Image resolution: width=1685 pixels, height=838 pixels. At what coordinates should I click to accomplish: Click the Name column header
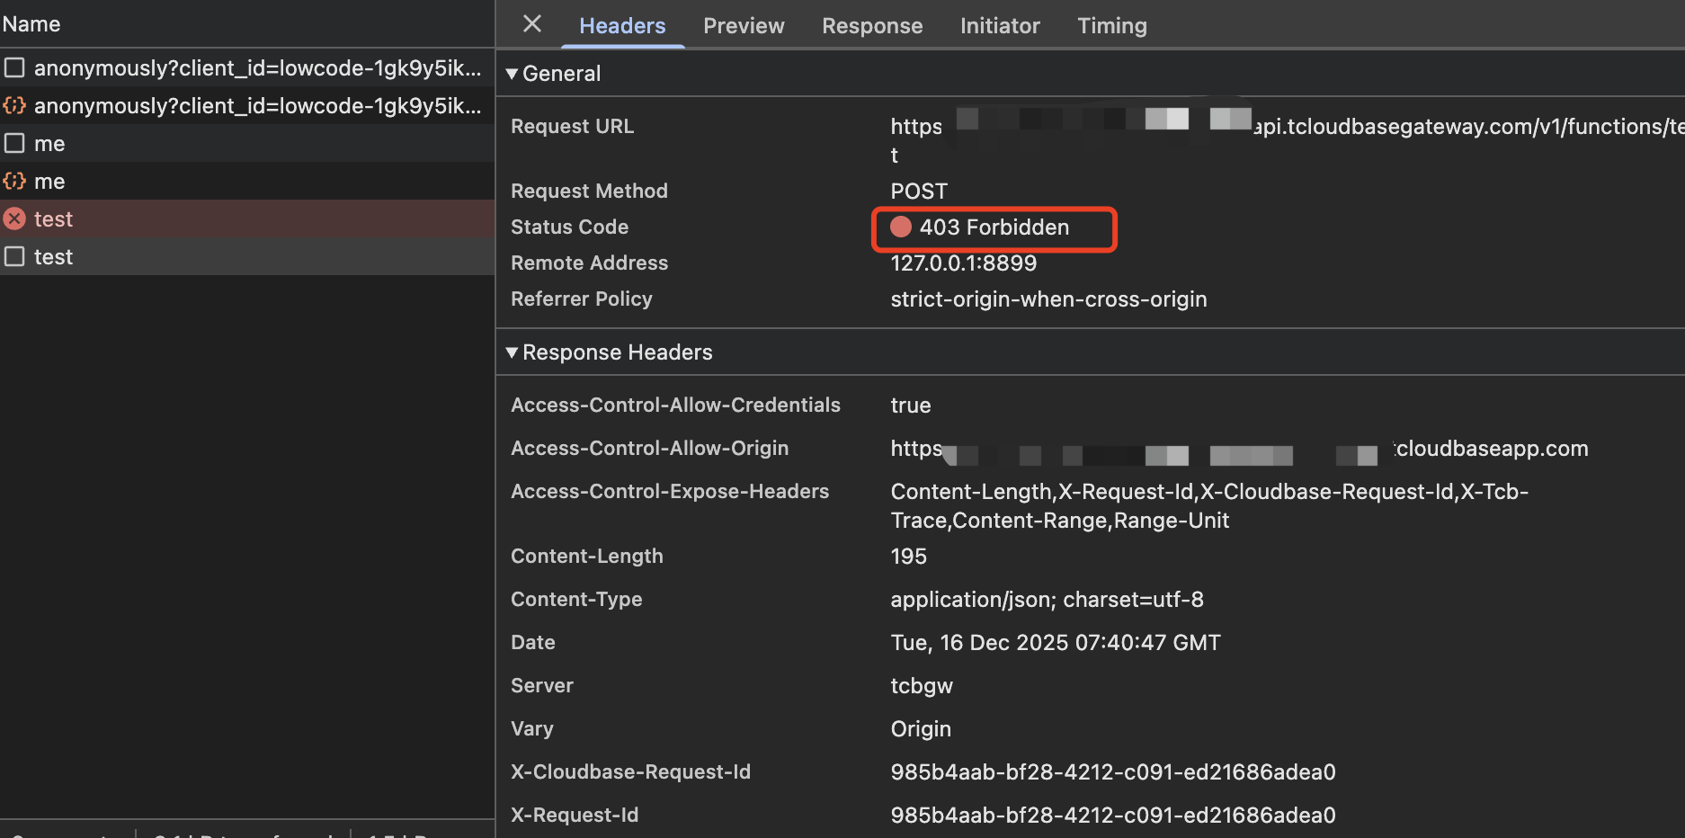[31, 24]
